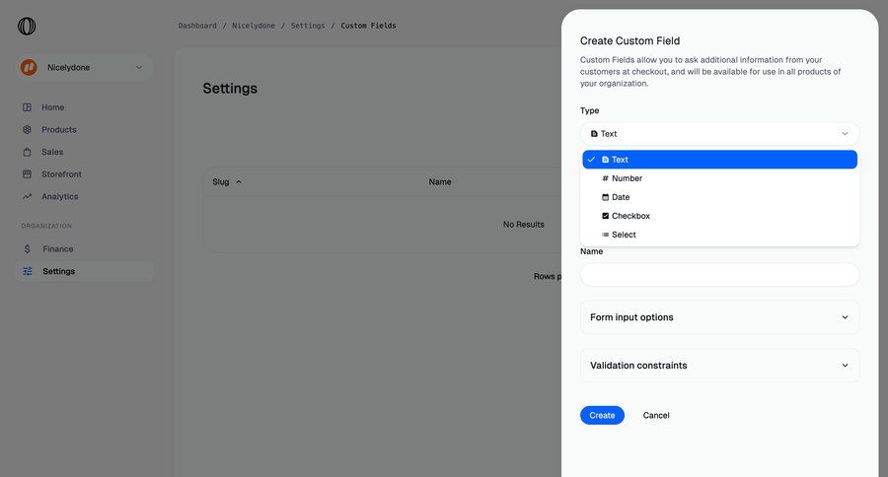
Task: Click the list icon beside Select
Action: tap(605, 235)
